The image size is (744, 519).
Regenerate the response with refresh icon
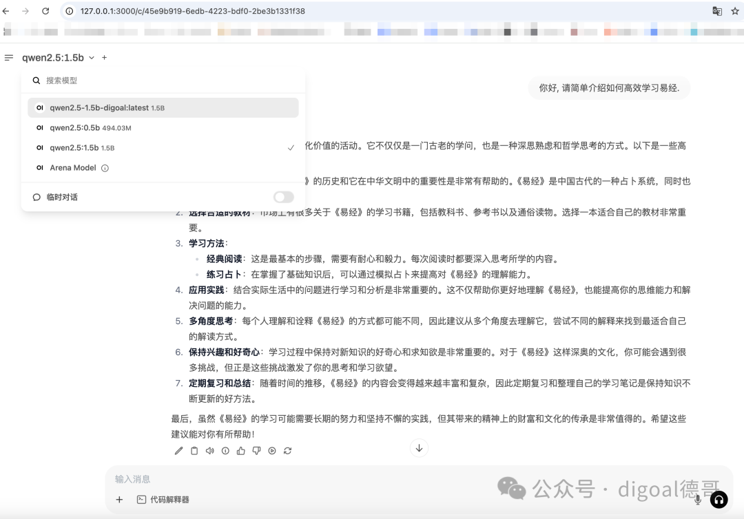tap(287, 451)
